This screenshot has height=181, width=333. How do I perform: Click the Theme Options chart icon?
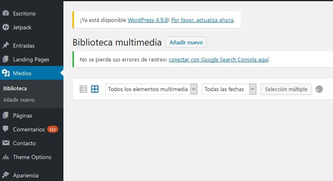coord(6,157)
